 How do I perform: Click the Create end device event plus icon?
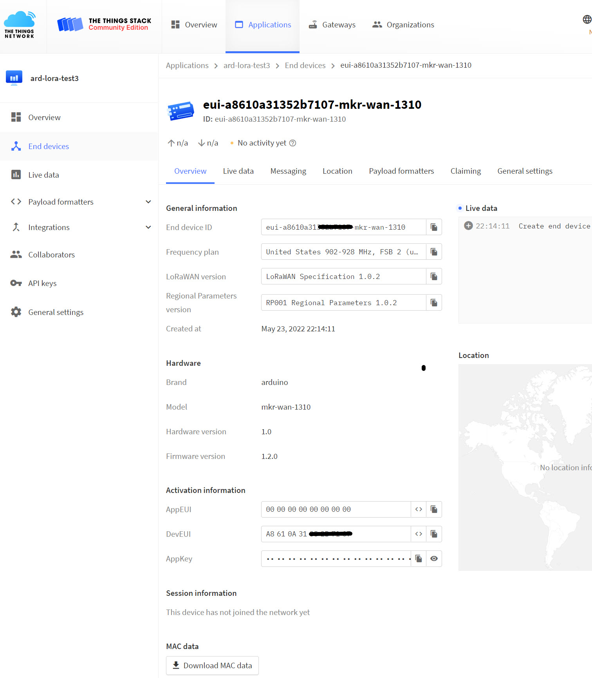468,226
